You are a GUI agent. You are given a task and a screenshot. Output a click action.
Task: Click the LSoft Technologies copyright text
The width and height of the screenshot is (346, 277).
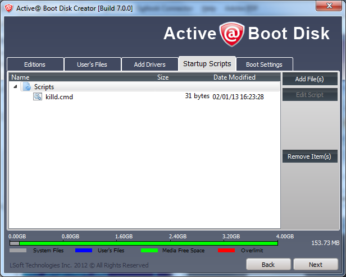click(x=79, y=265)
